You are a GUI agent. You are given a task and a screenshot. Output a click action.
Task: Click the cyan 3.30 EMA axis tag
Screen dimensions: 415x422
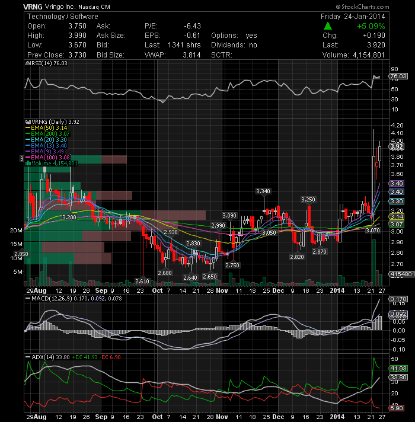pos(397,202)
